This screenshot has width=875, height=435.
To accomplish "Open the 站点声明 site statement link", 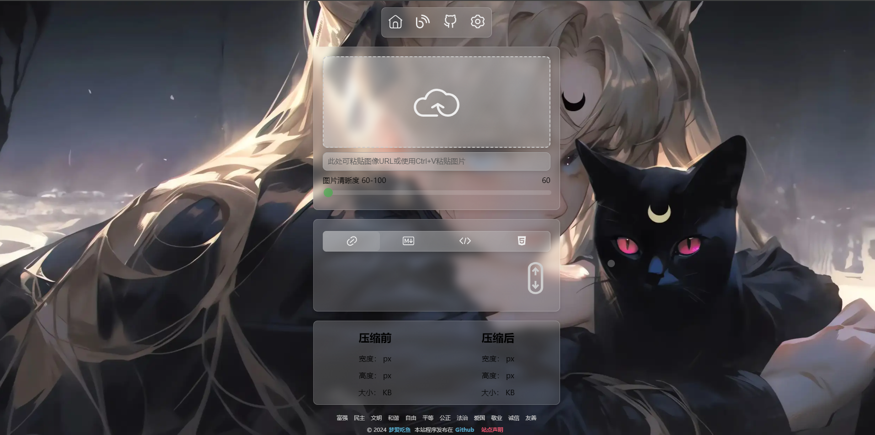I will coord(492,430).
